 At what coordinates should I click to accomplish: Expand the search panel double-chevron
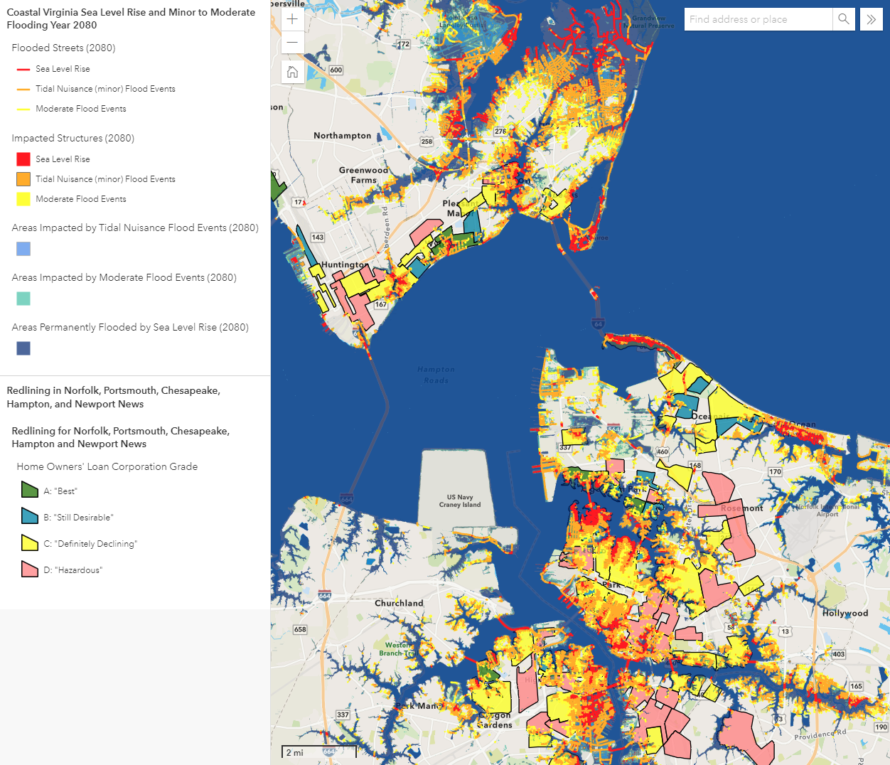tap(871, 19)
